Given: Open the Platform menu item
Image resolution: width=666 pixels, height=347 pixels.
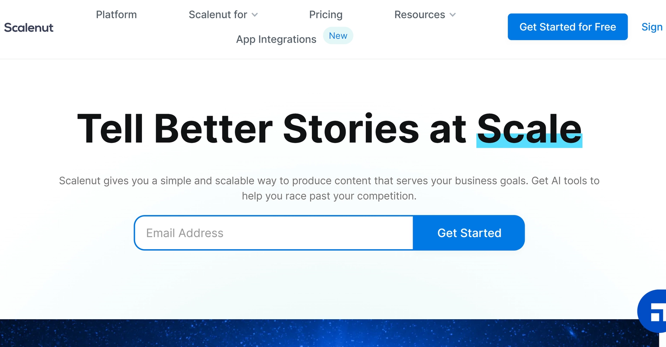Looking at the screenshot, I should click(x=116, y=15).
